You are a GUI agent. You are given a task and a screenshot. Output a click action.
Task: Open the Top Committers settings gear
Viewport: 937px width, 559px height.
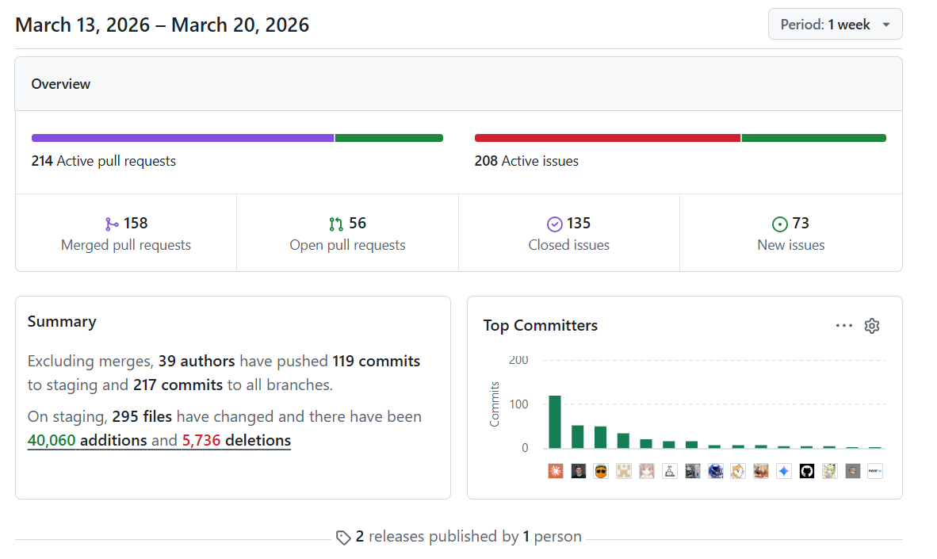point(872,326)
